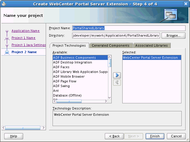The height and width of the screenshot is (142, 190).
Task: Click the Available list vertical scrollbar thumb
Action: 110,63
